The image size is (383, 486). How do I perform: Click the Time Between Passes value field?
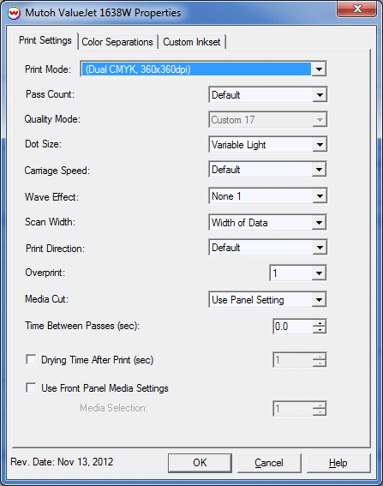292,327
